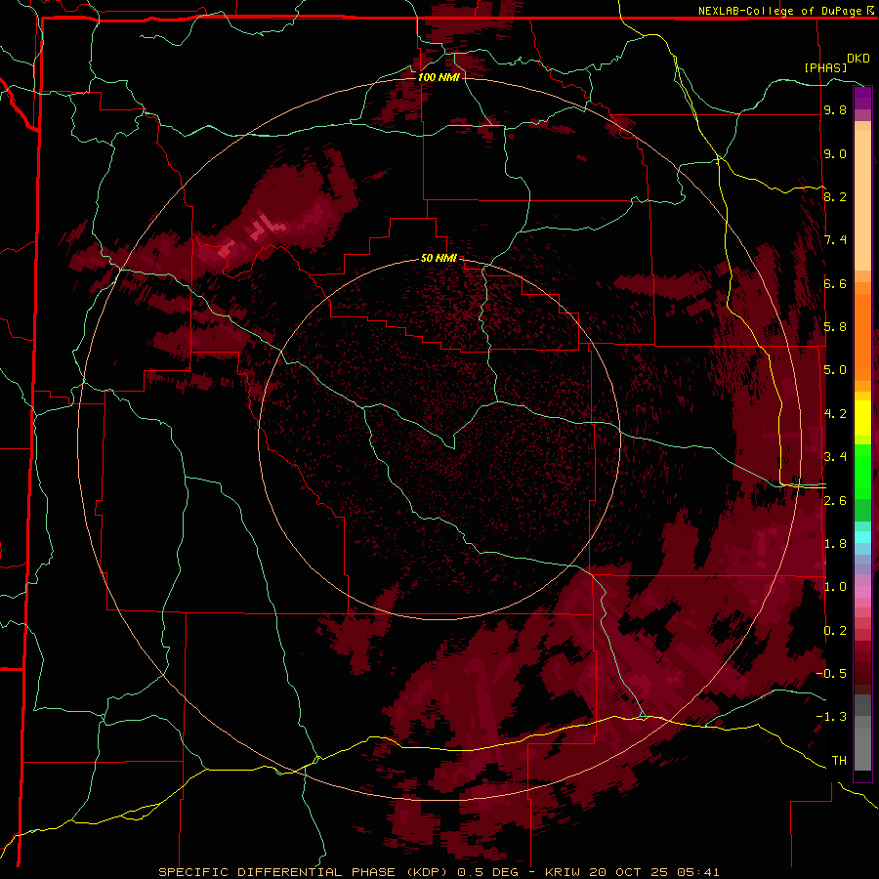Click the TH label on the scale
Viewport: 879px width, 879px height.
[839, 761]
